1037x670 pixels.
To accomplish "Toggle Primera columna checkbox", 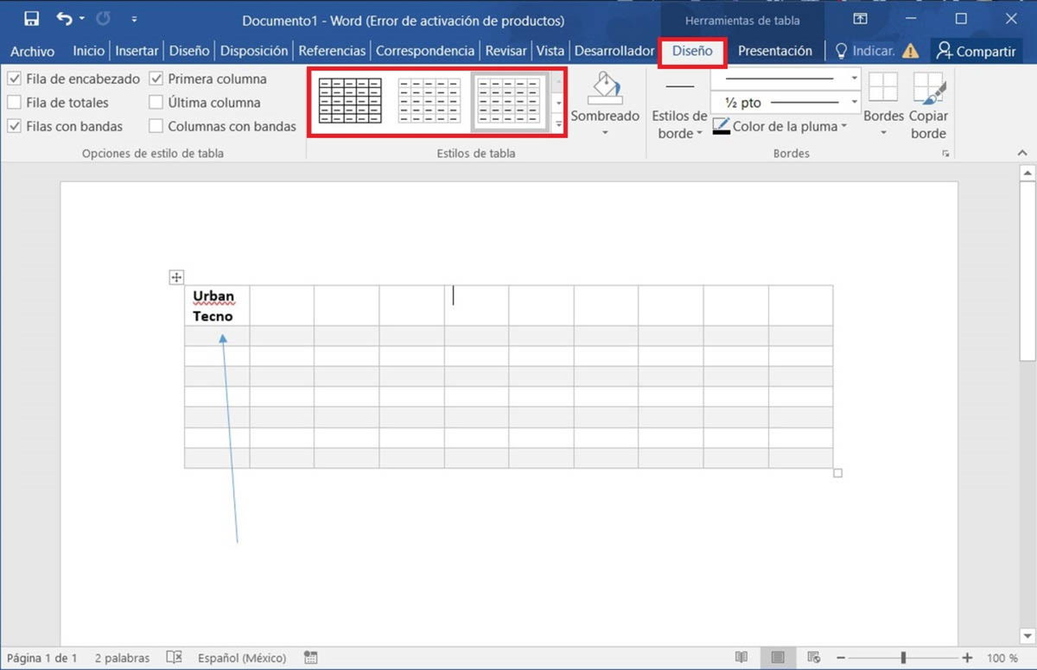I will click(x=156, y=78).
